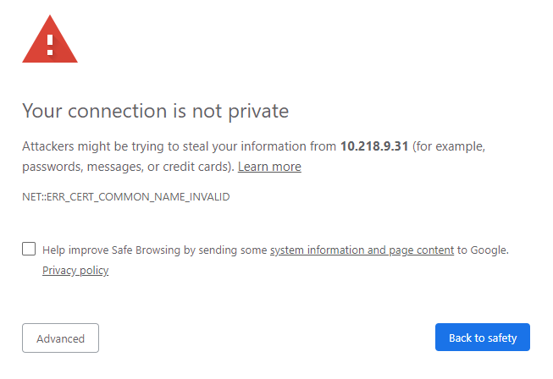
Task: Click the bold 10.218.9.31 address text
Action: click(374, 146)
